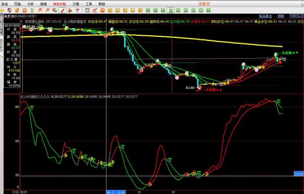
Task: Select the highlighted 15-minute period button
Action: (171, 10)
